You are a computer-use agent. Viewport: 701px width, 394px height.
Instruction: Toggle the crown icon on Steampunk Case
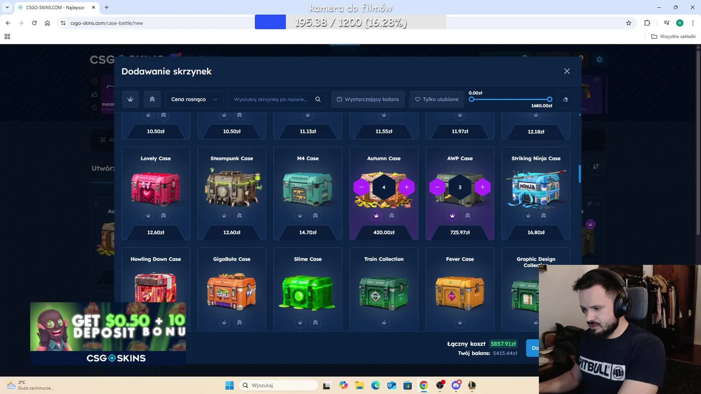click(x=224, y=216)
